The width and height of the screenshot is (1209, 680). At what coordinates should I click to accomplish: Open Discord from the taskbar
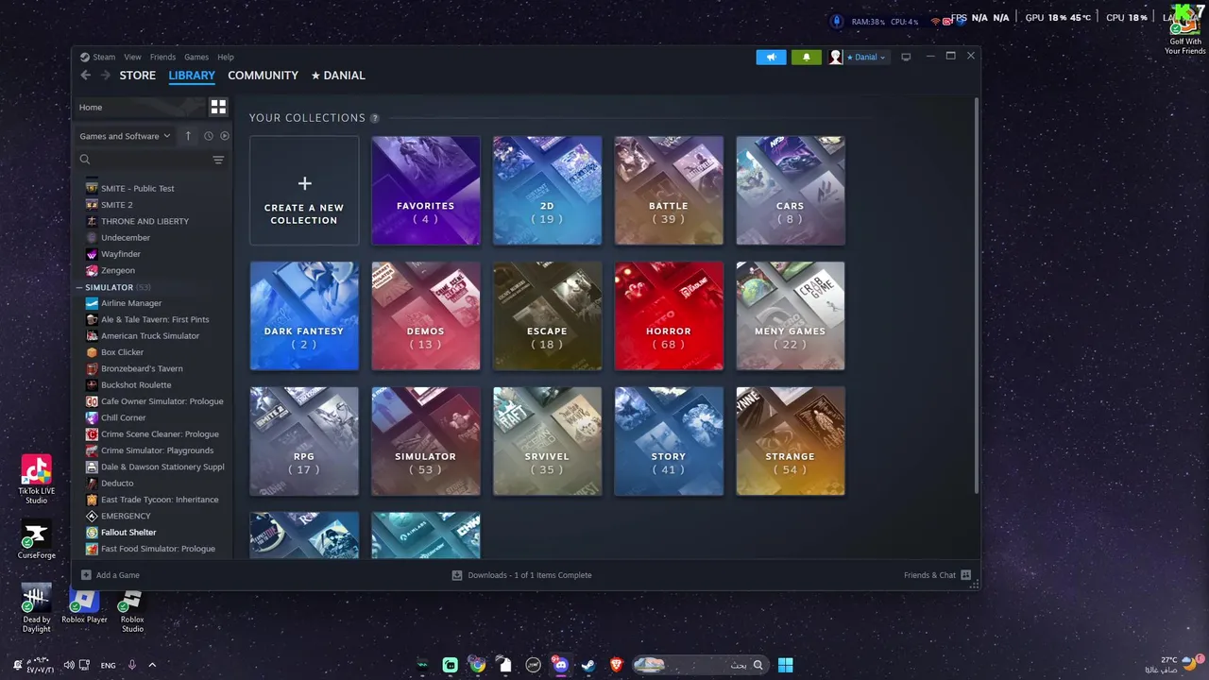pos(561,665)
